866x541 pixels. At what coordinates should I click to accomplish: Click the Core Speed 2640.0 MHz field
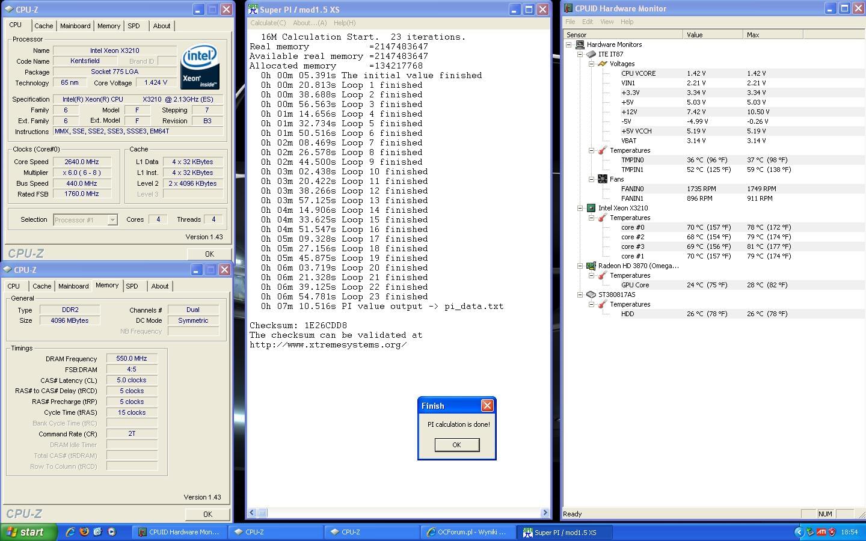(82, 162)
